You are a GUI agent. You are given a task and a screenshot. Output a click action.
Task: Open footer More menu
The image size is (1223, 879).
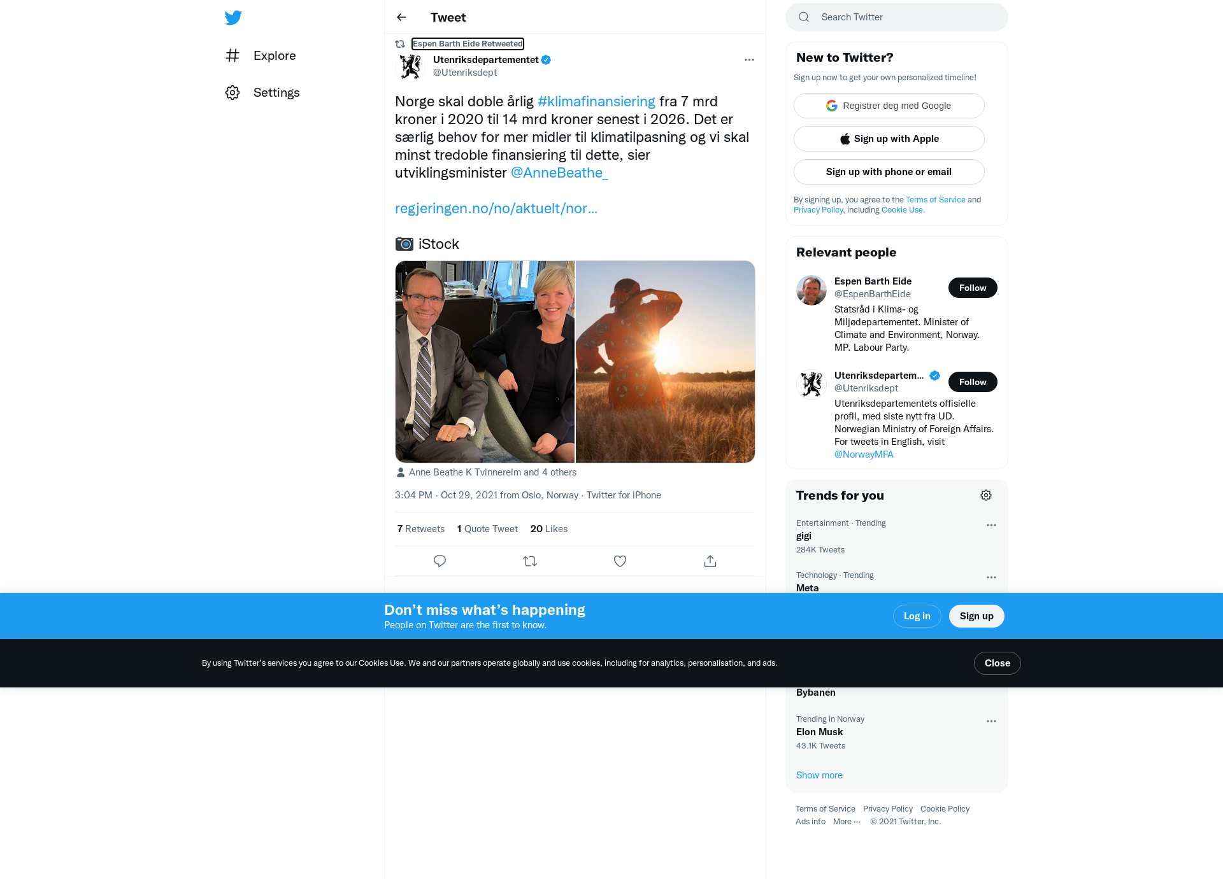coord(847,821)
